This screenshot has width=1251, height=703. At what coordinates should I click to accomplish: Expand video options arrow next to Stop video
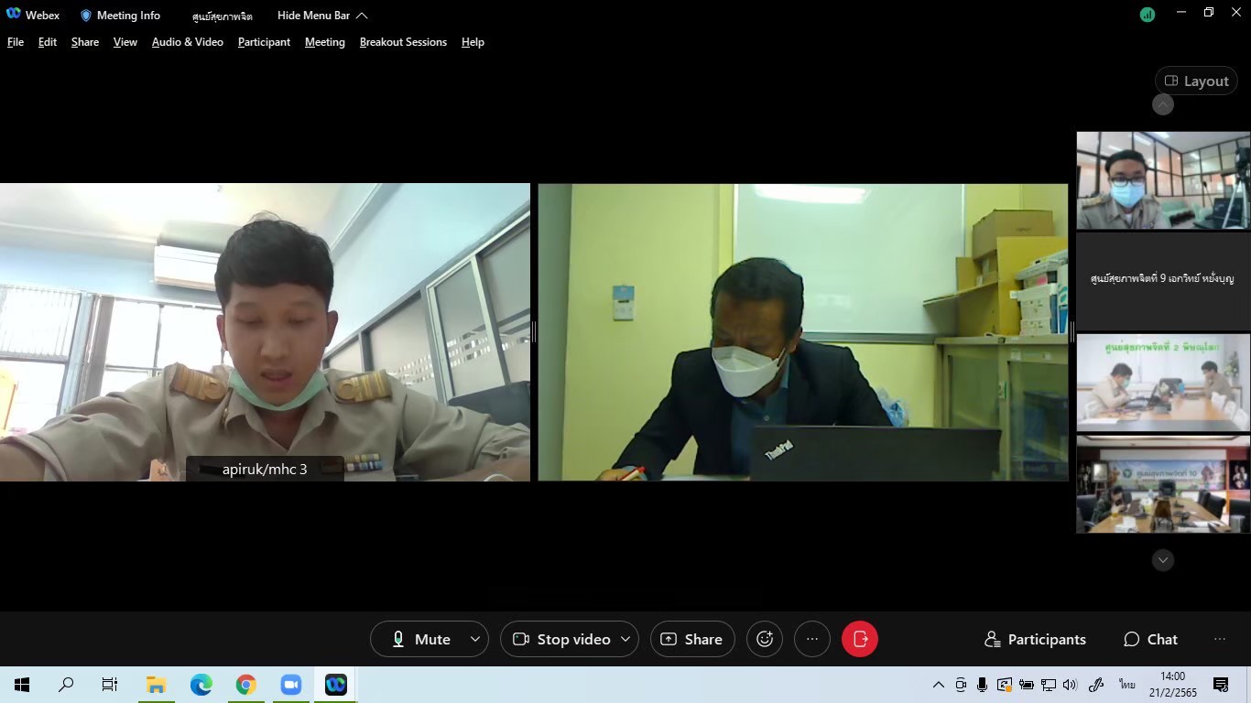click(x=625, y=639)
